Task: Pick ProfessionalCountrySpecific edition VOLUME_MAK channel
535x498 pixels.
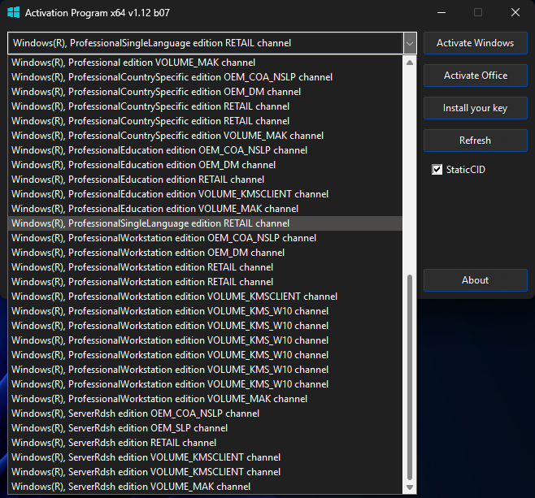Action: coord(205,136)
